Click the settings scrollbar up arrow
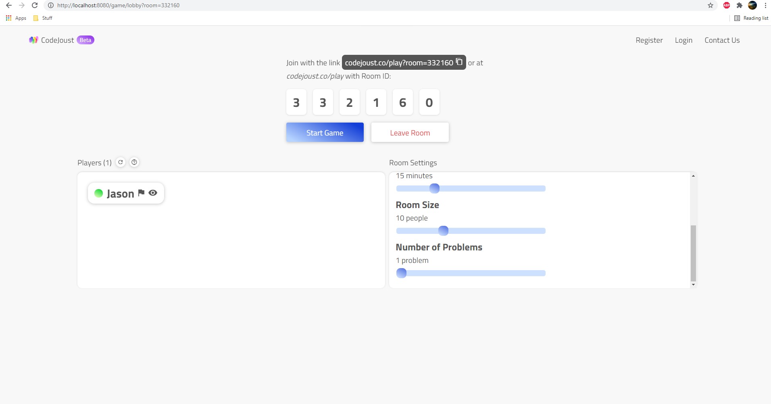771x404 pixels. (693, 176)
